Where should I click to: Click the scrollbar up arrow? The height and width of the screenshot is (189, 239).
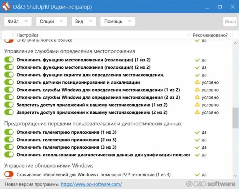pyautogui.click(x=235, y=43)
